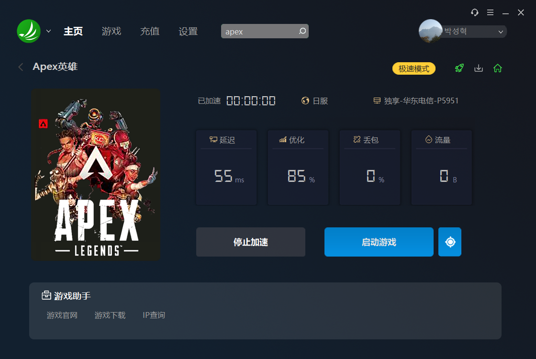Click the 停止加速 button

[x=251, y=242]
